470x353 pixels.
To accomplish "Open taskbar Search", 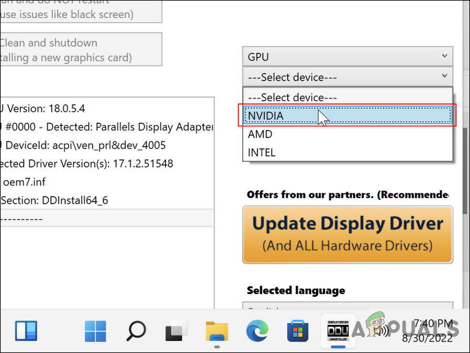I will point(136,331).
